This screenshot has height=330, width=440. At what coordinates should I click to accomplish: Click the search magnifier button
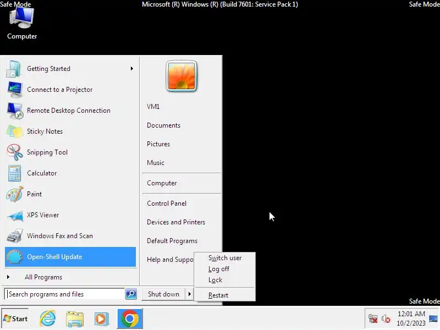tap(131, 294)
